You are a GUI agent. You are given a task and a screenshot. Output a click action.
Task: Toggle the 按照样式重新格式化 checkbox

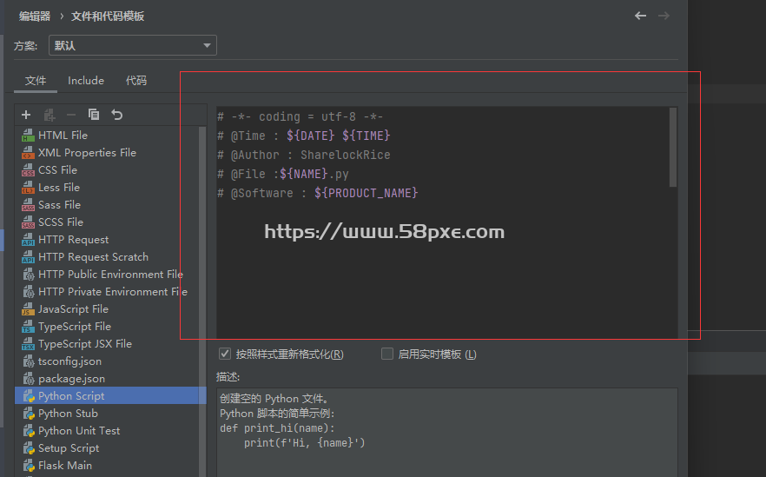(225, 354)
